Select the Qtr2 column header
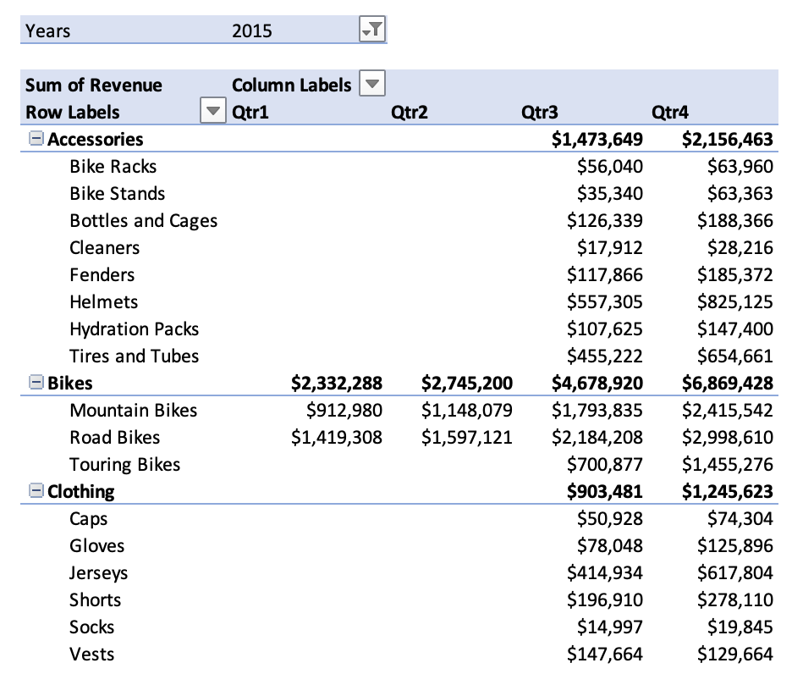 410,112
